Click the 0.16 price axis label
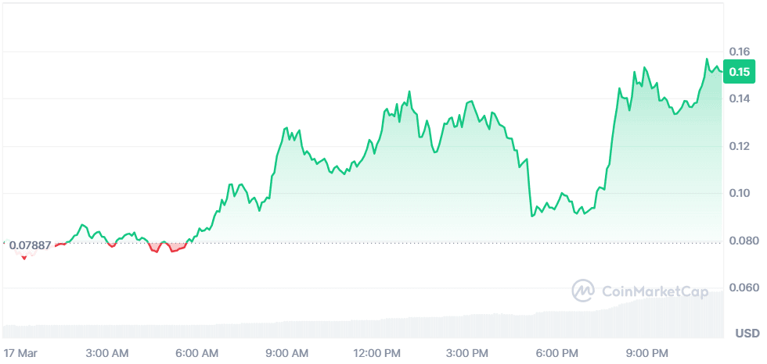The image size is (767, 364). pos(740,52)
